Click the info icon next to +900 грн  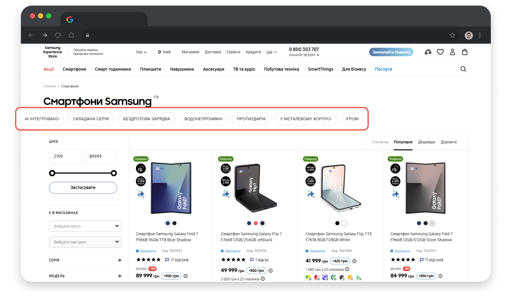pos(186,276)
